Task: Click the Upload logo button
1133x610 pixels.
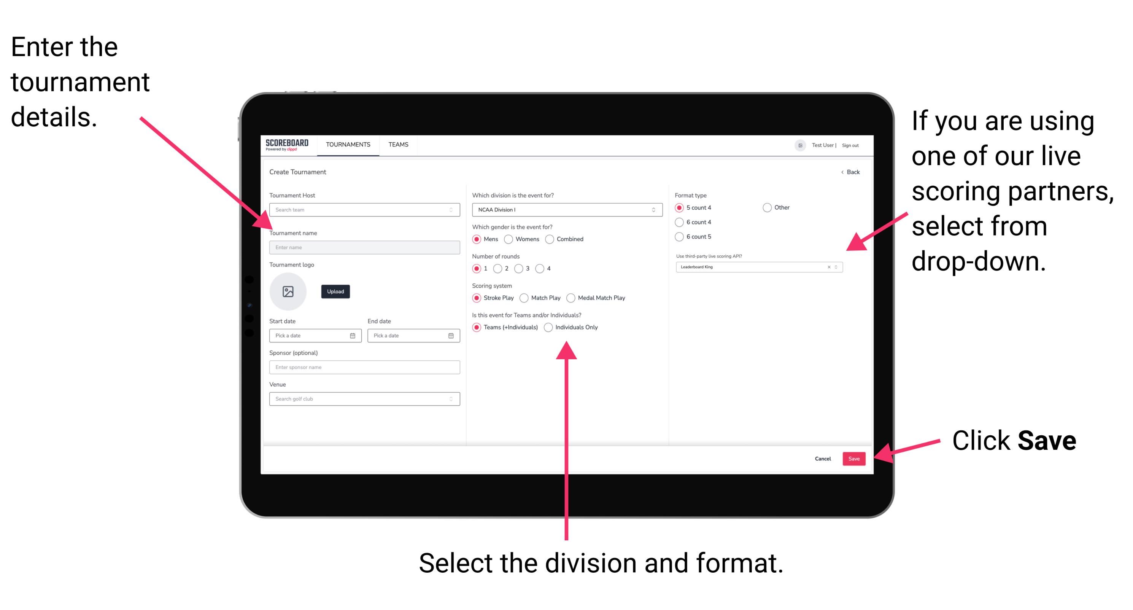Action: 336,291
